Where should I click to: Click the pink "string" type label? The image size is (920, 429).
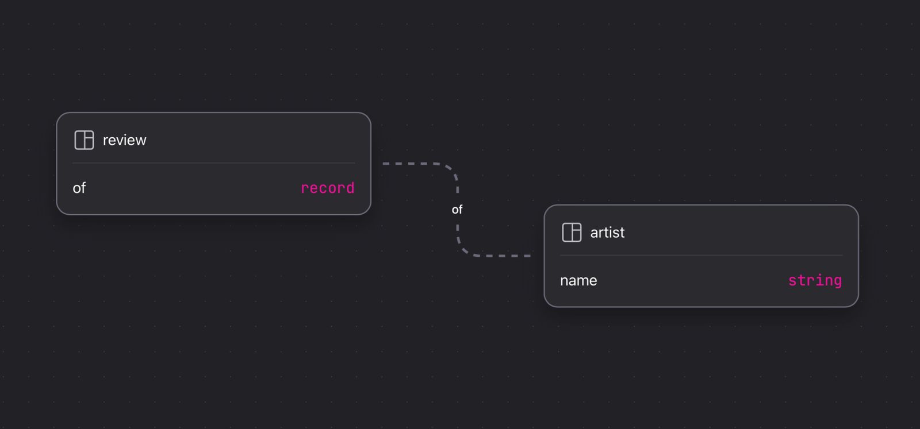[815, 280]
